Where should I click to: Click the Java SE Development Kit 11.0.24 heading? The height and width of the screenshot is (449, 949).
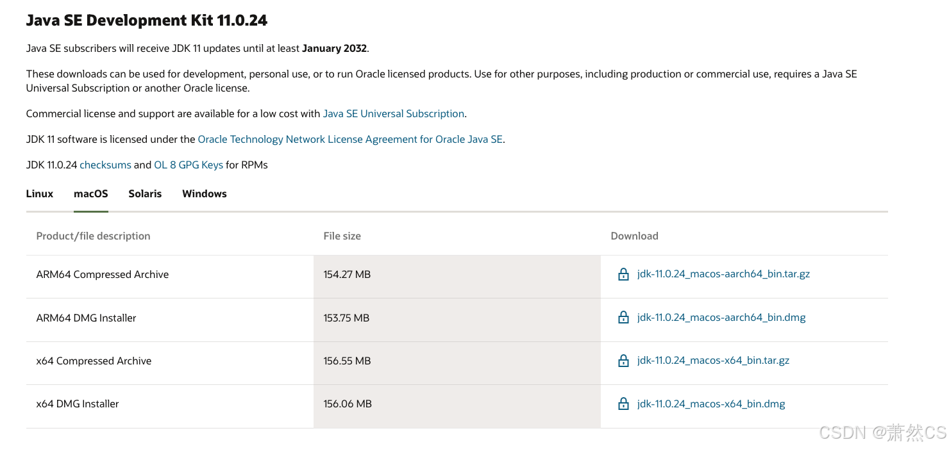click(x=147, y=20)
